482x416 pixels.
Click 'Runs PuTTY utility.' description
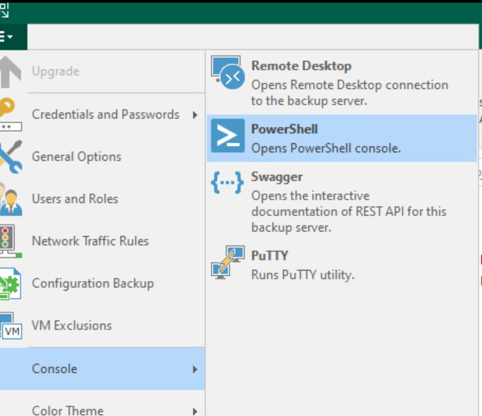[x=303, y=275]
